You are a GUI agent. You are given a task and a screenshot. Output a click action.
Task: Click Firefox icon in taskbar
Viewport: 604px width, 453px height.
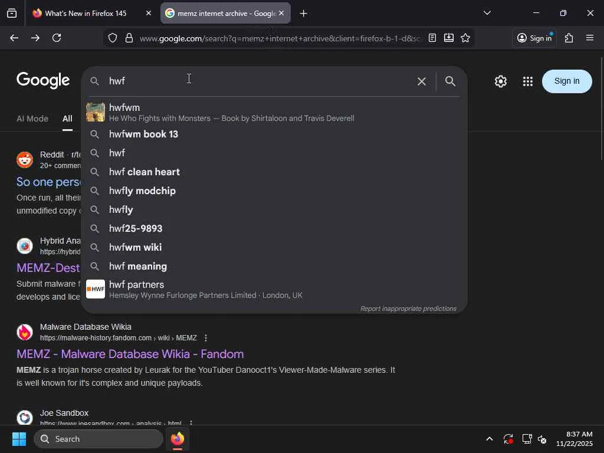178,439
